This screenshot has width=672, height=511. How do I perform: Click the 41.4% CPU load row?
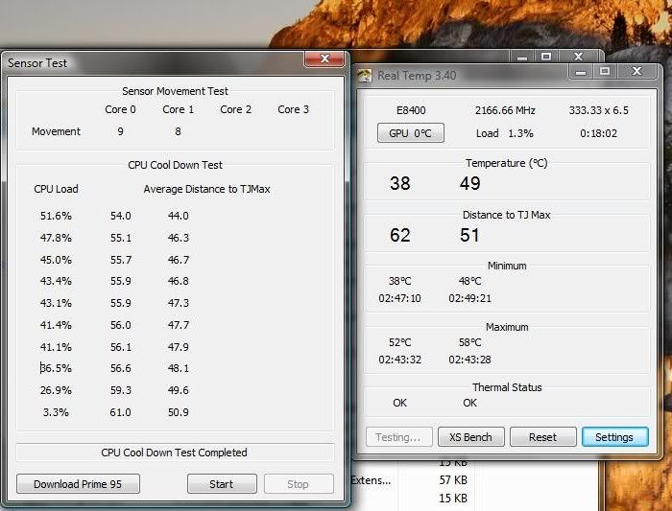tap(56, 325)
